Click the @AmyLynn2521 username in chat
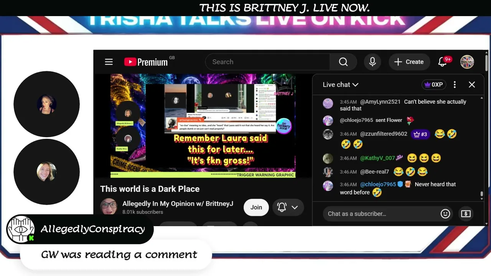 (x=380, y=102)
